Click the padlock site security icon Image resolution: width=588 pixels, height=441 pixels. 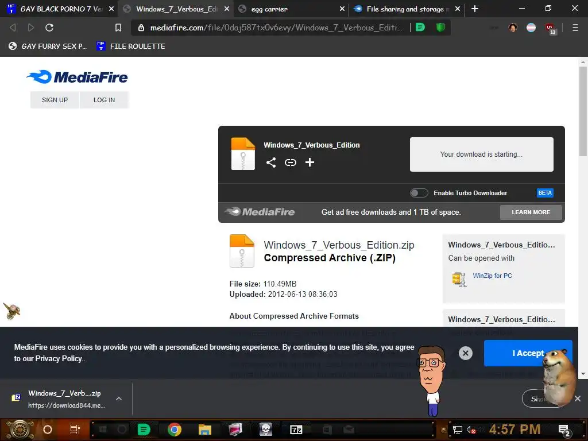coord(141,28)
